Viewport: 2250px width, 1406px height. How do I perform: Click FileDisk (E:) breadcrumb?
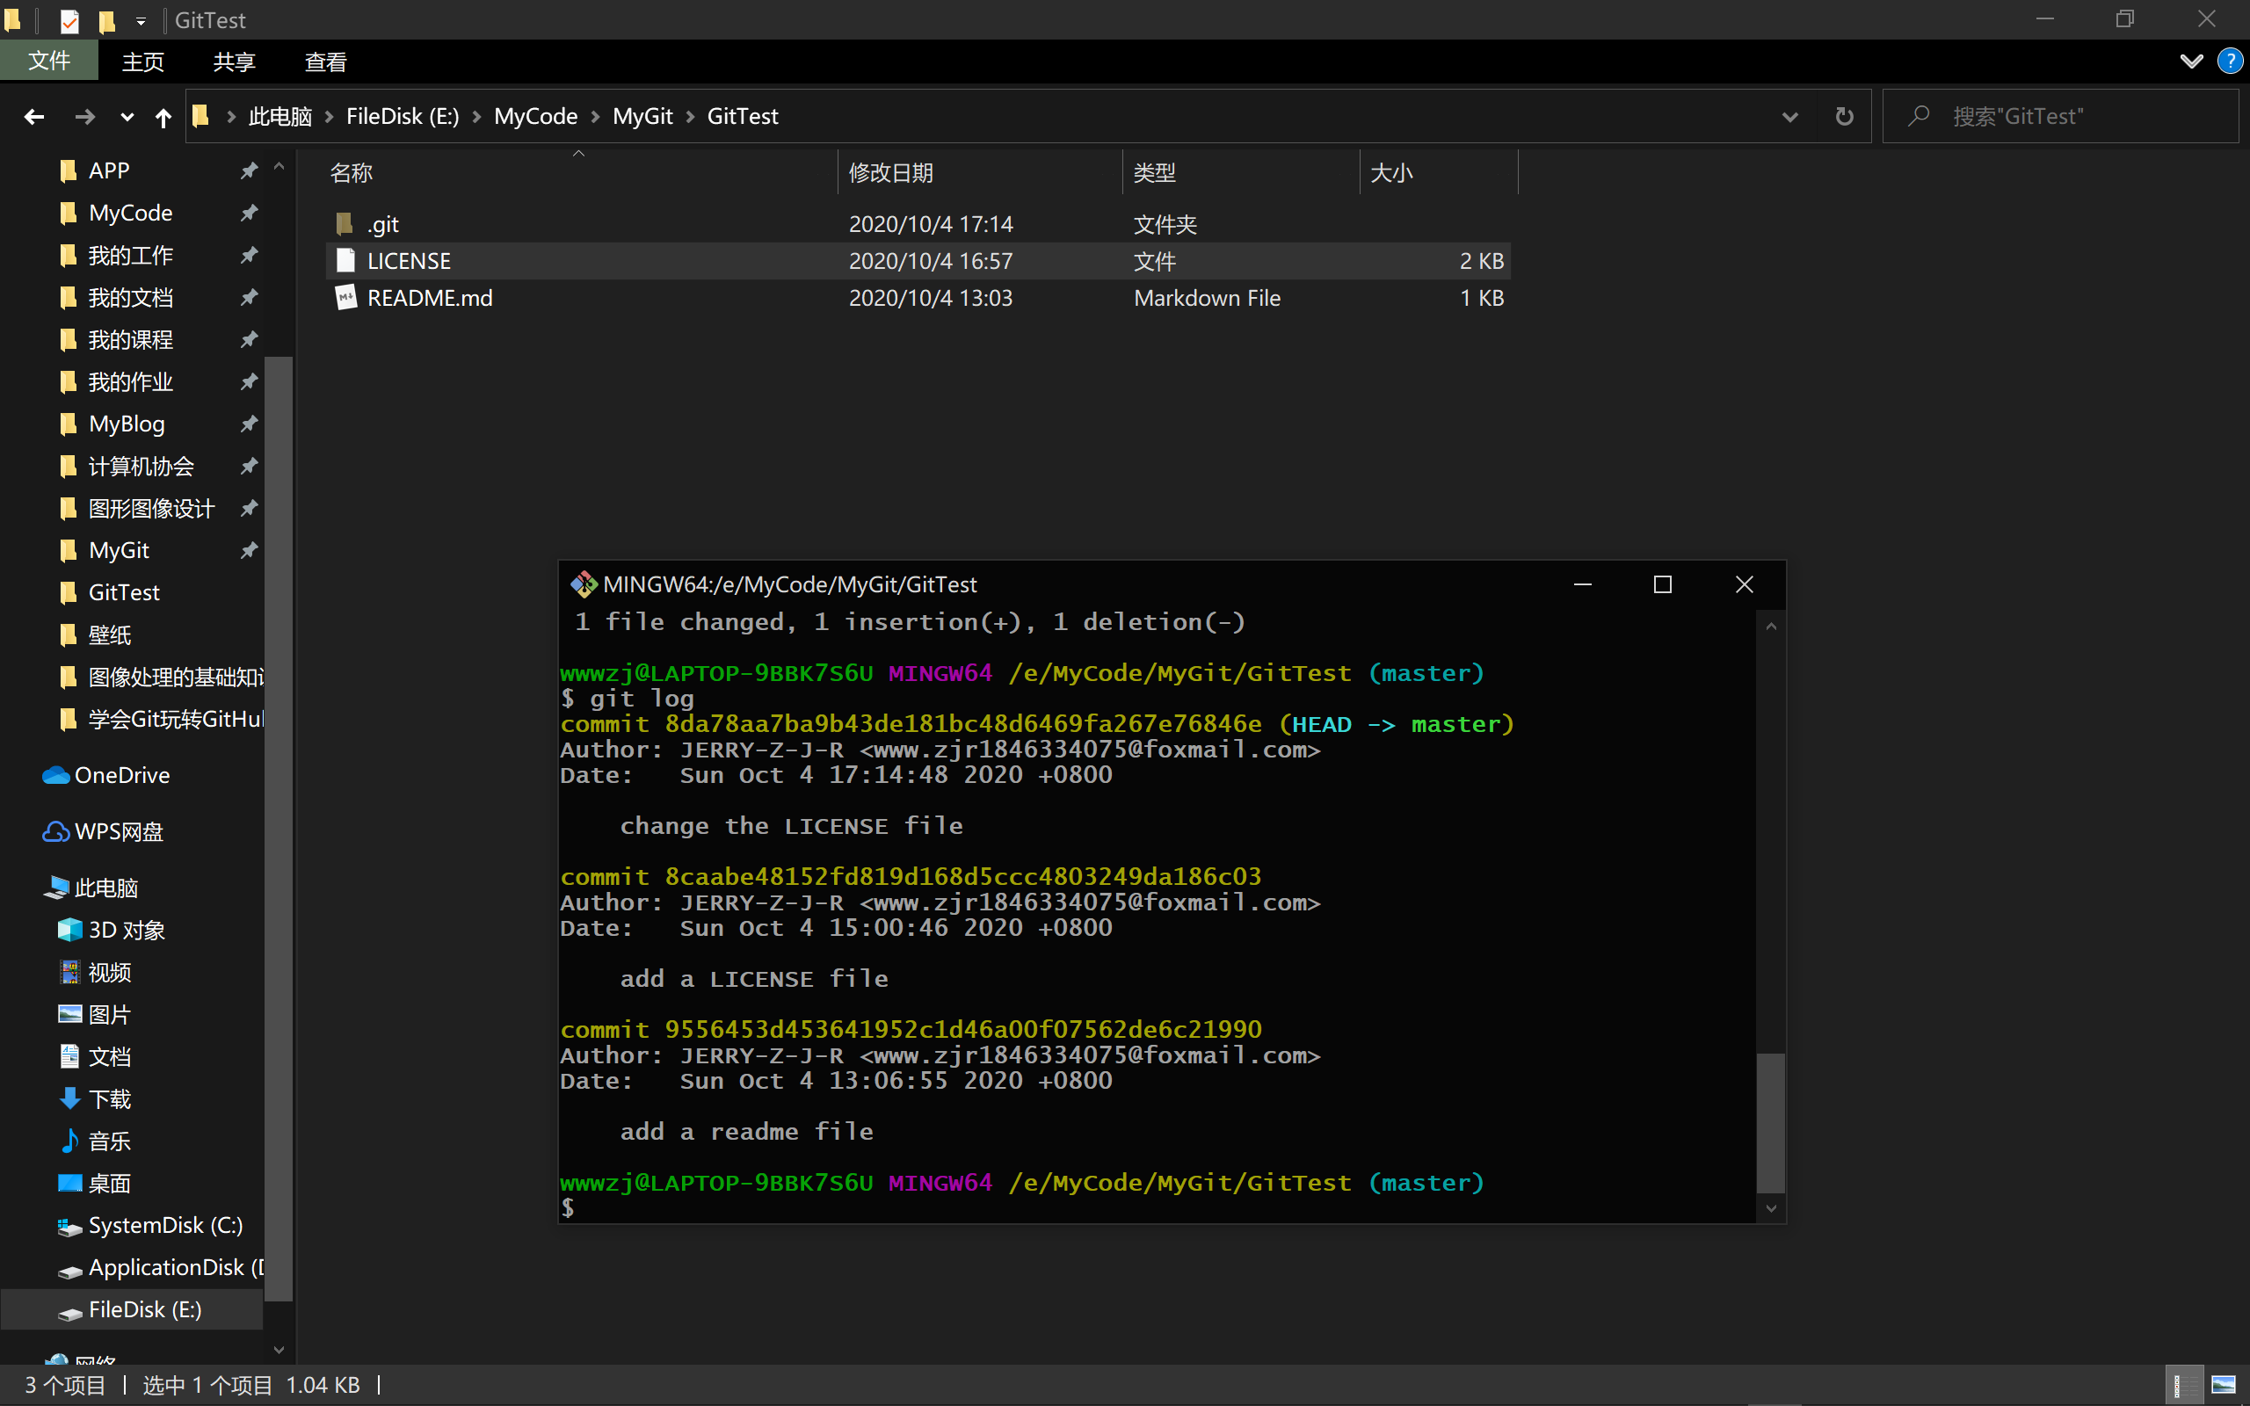[403, 116]
